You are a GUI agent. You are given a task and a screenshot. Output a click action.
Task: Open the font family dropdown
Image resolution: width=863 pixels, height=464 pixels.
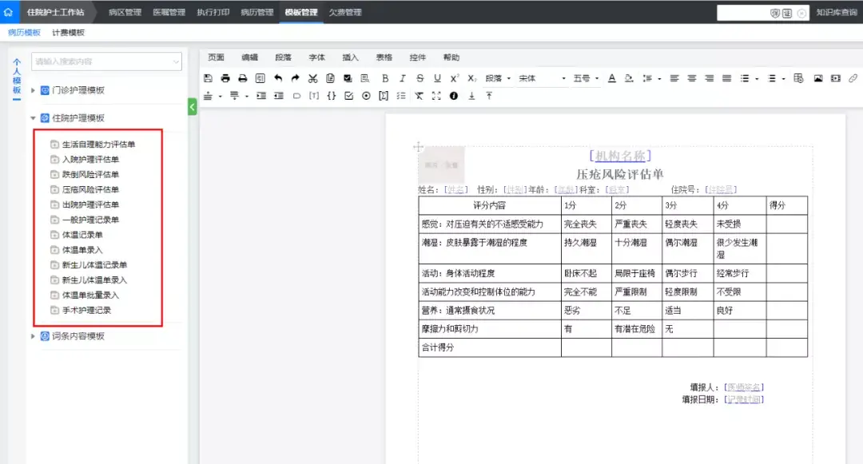[x=542, y=78]
